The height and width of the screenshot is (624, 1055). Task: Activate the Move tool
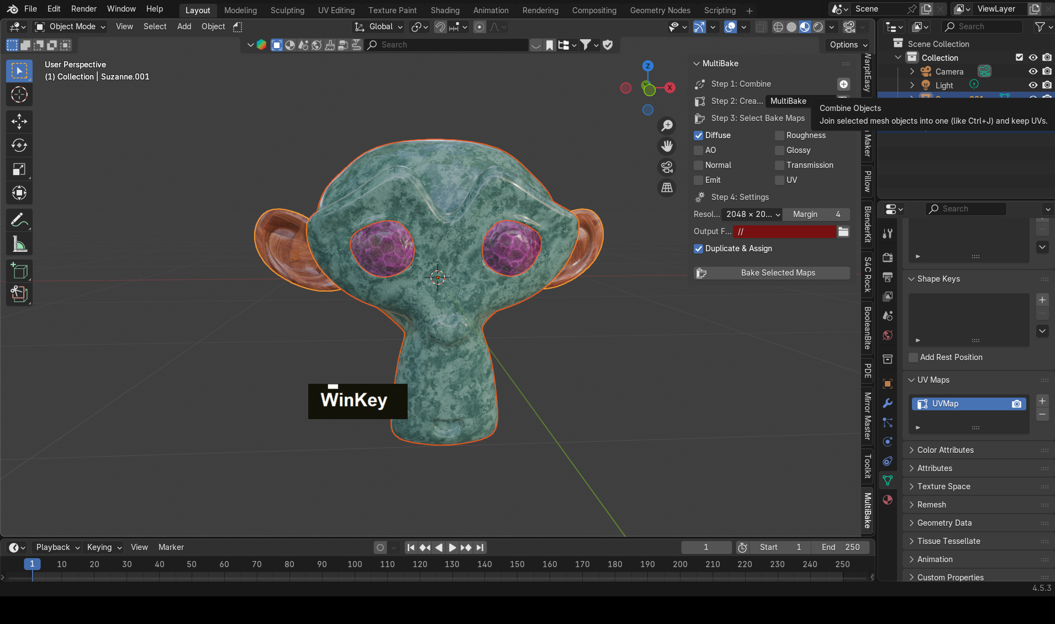[19, 121]
